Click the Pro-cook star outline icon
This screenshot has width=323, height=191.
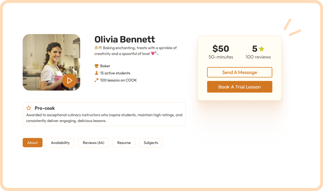29,108
